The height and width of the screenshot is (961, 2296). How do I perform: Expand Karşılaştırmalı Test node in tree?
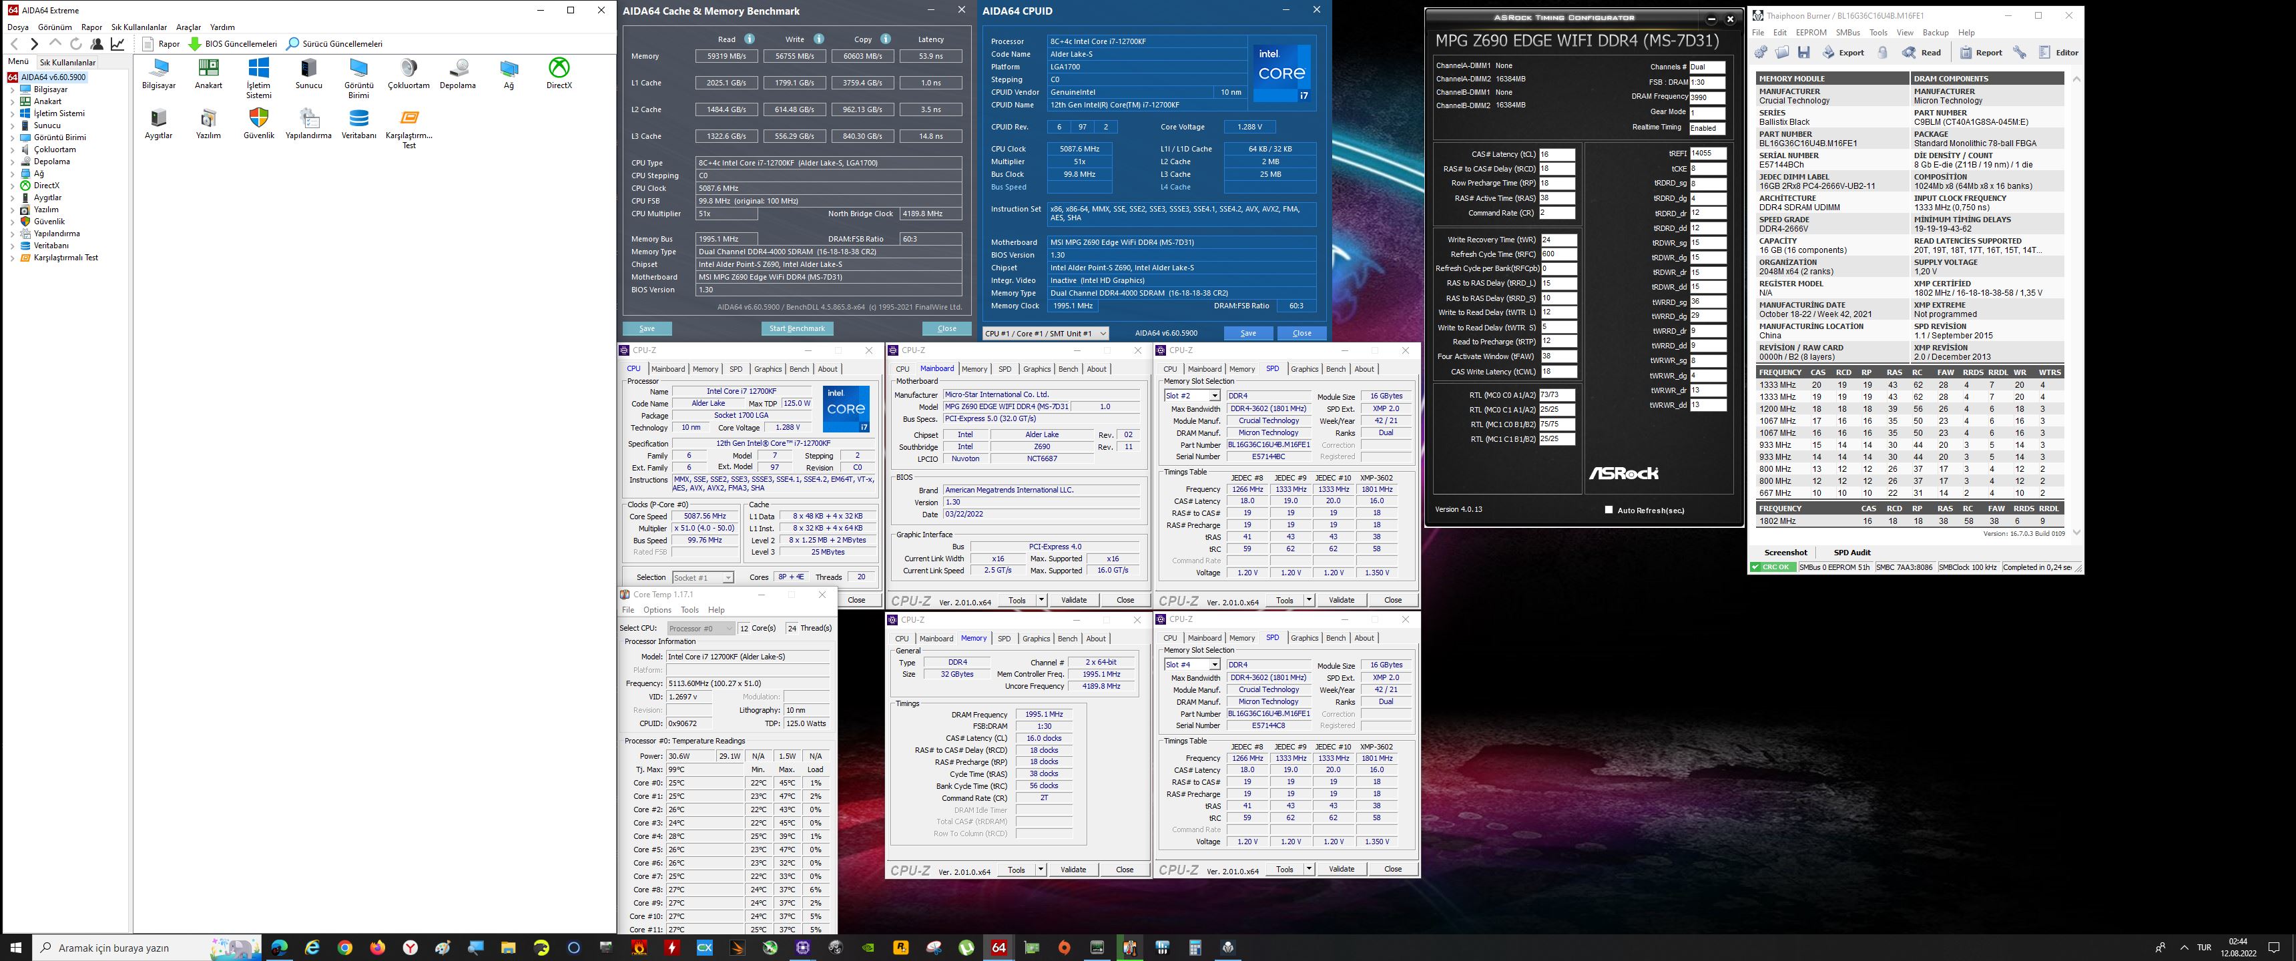[11, 258]
